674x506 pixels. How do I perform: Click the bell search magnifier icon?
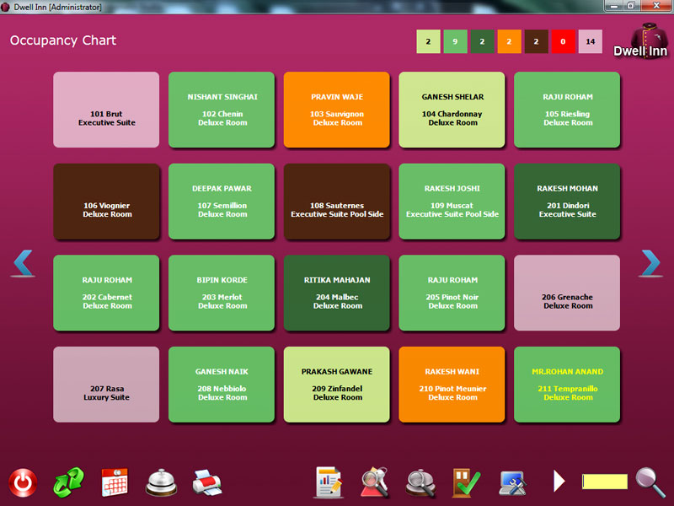pyautogui.click(x=420, y=482)
